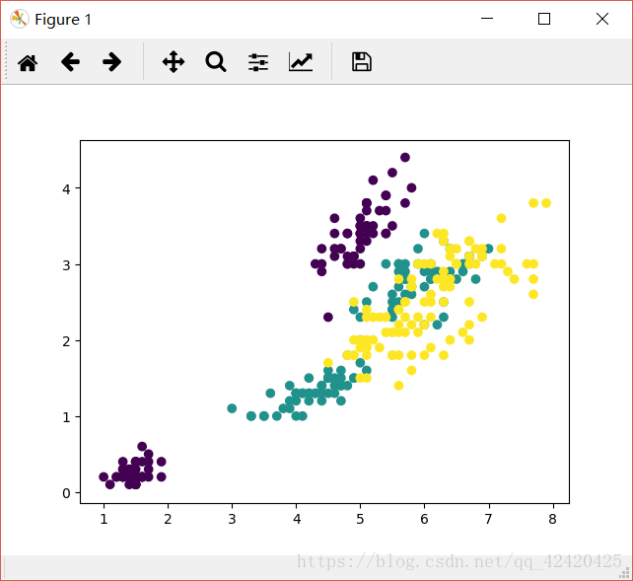Select the zoom to rectangle tool

216,62
